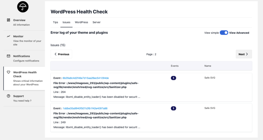Click the 'View Advanced' label
The image size is (263, 140).
pyautogui.click(x=239, y=33)
